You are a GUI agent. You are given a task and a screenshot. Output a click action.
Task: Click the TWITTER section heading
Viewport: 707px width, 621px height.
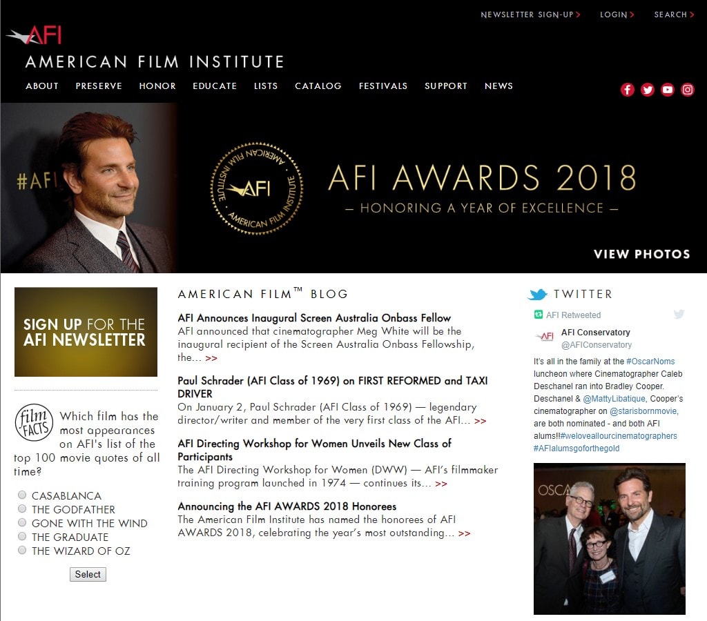point(583,294)
